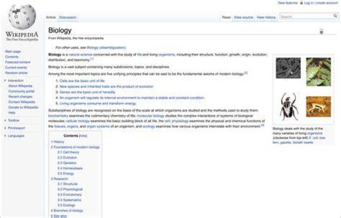Follow the biochemistry link
Screen dimensions: 341x218
coord(58,116)
